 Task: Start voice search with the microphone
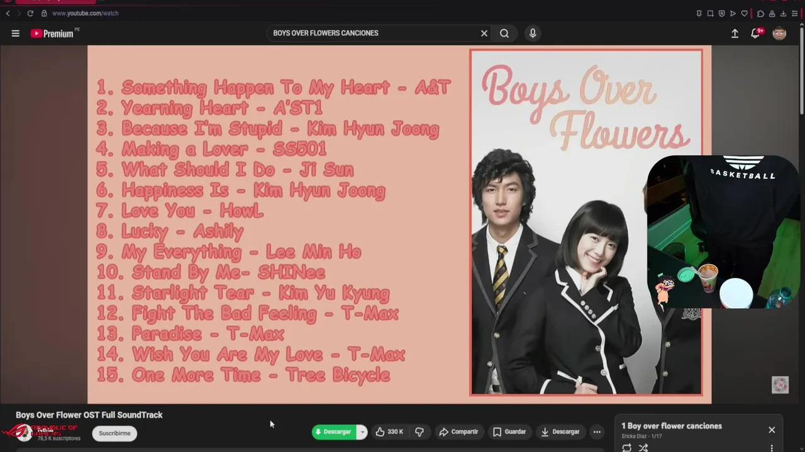533,33
